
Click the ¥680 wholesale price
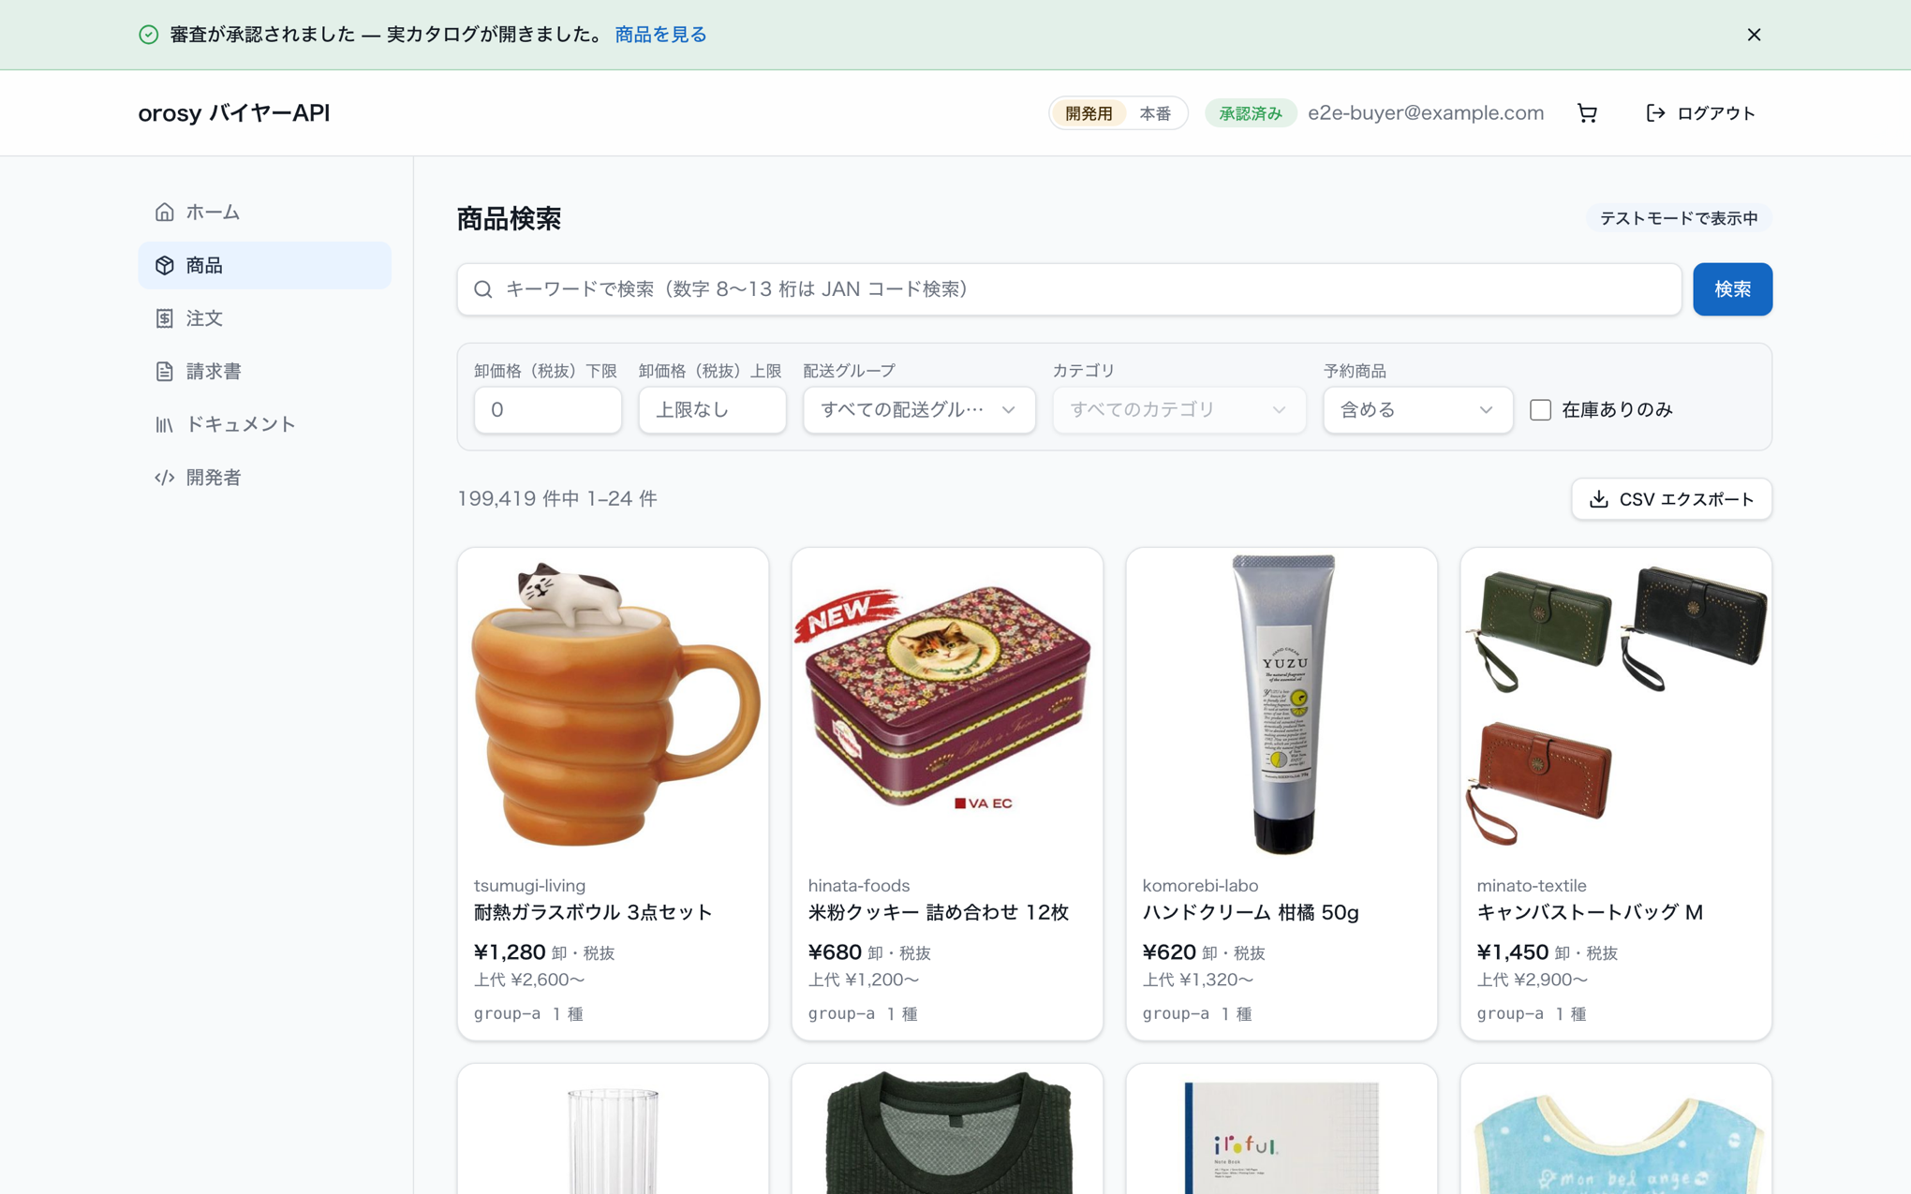click(835, 952)
